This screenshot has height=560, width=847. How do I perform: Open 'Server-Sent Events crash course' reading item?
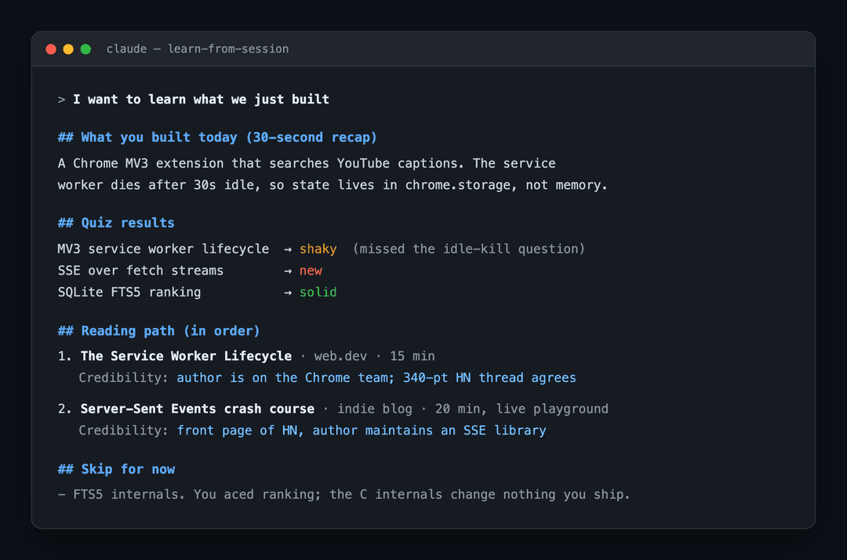tap(197, 409)
